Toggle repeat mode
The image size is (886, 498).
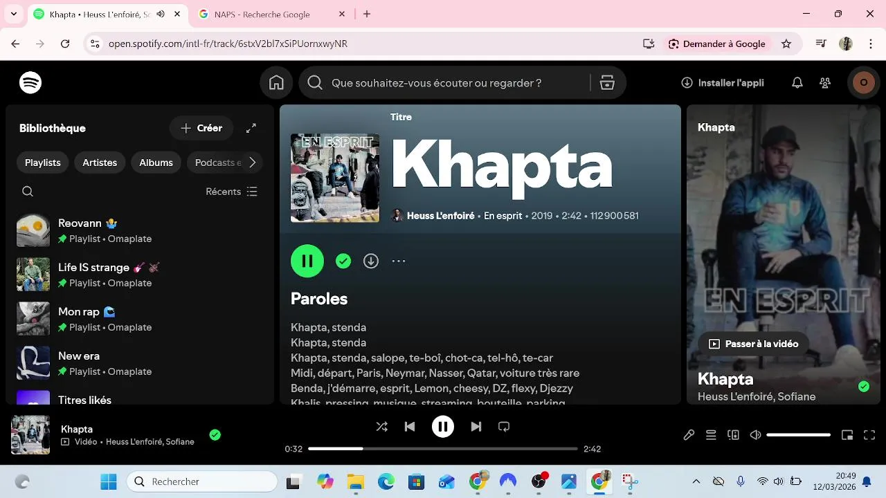[x=504, y=427]
